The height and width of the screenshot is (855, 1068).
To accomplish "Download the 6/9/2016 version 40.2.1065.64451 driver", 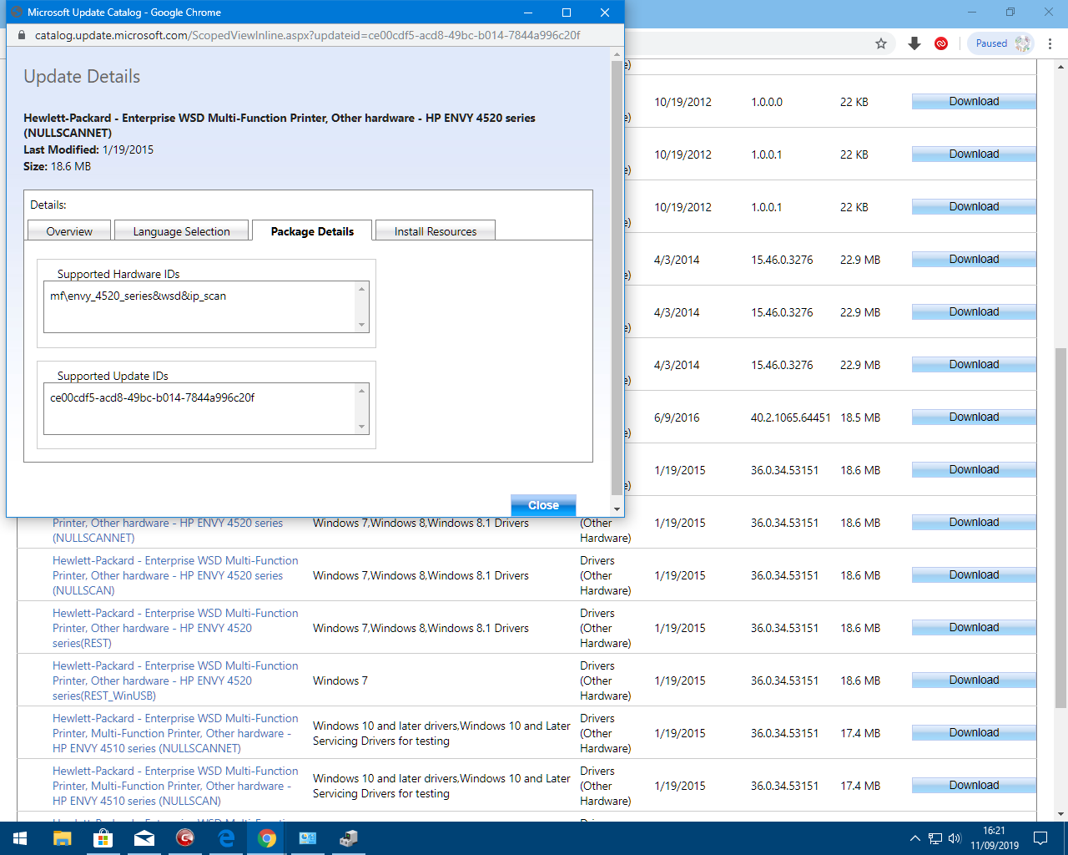I will (x=974, y=417).
